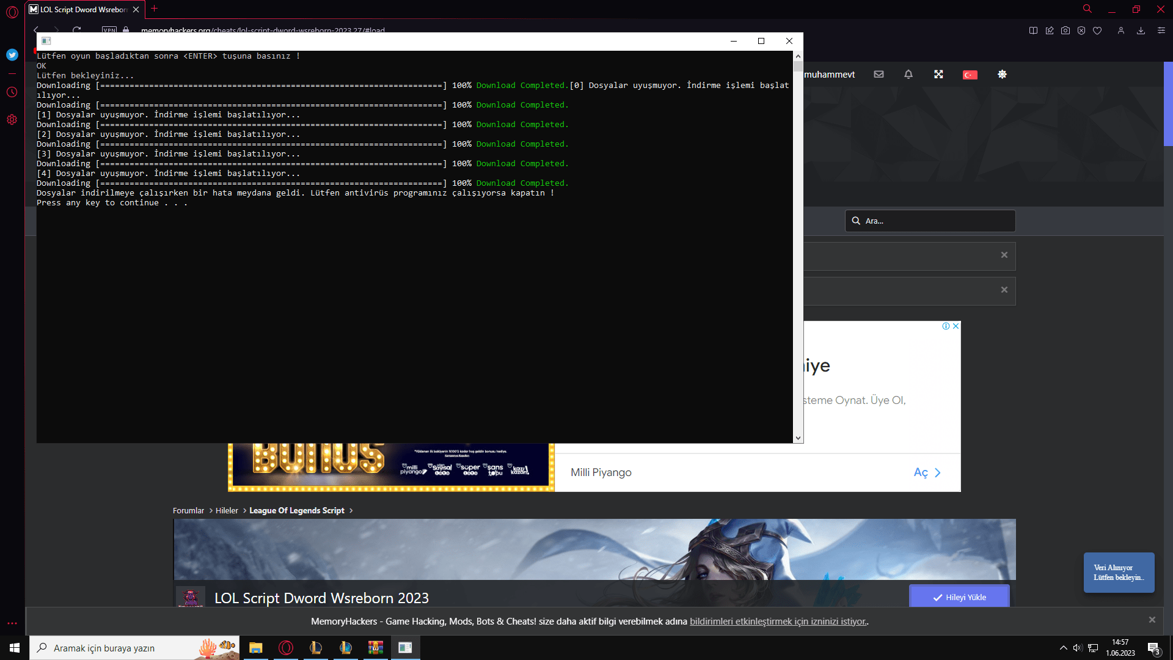The width and height of the screenshot is (1173, 660).
Task: Open the muhammevt user menu
Action: coord(829,75)
